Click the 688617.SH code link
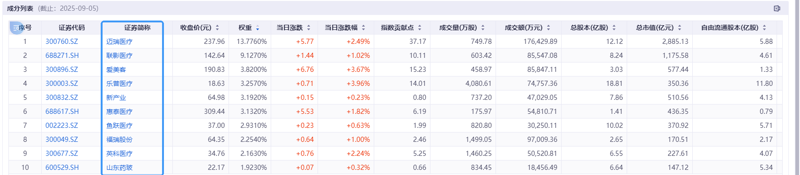Image resolution: width=800 pixels, height=175 pixels. pos(62,112)
